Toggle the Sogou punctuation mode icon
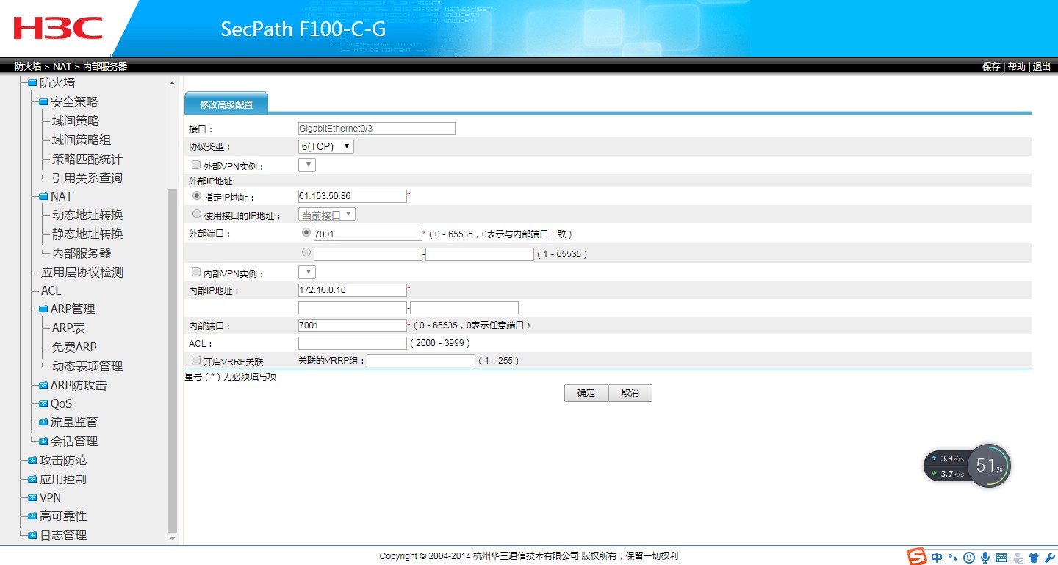This screenshot has height=565, width=1058. pyautogui.click(x=953, y=557)
